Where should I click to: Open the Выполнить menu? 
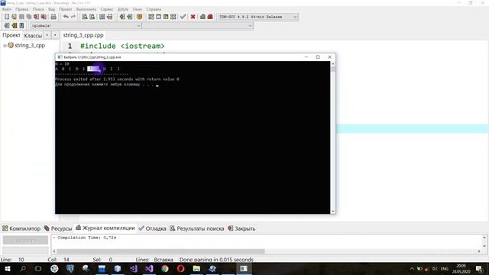point(86,9)
